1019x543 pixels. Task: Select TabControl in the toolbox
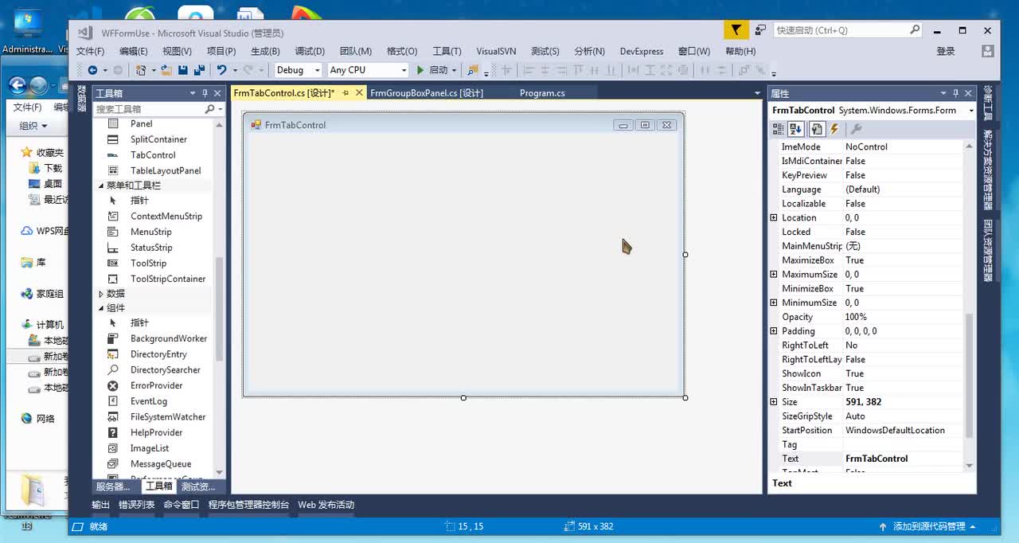[153, 155]
